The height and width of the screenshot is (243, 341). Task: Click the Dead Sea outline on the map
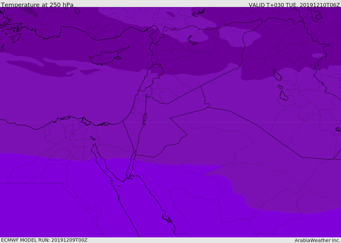pyautogui.click(x=145, y=119)
